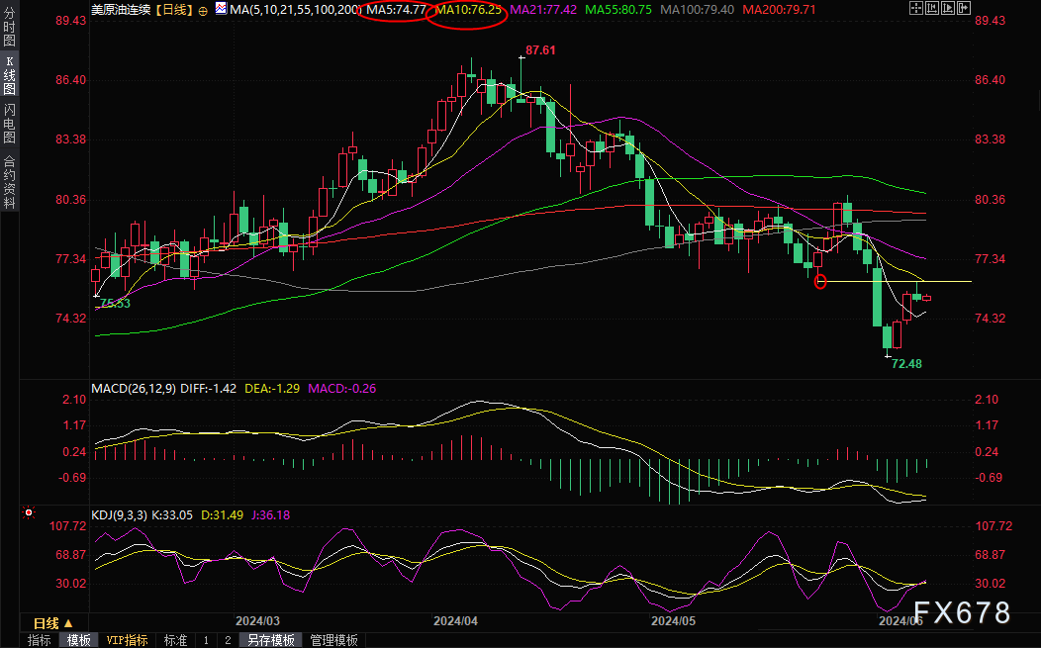The width and height of the screenshot is (1041, 648).
Task: Click the orange plus icon beside 日线 title
Action: coord(203,10)
